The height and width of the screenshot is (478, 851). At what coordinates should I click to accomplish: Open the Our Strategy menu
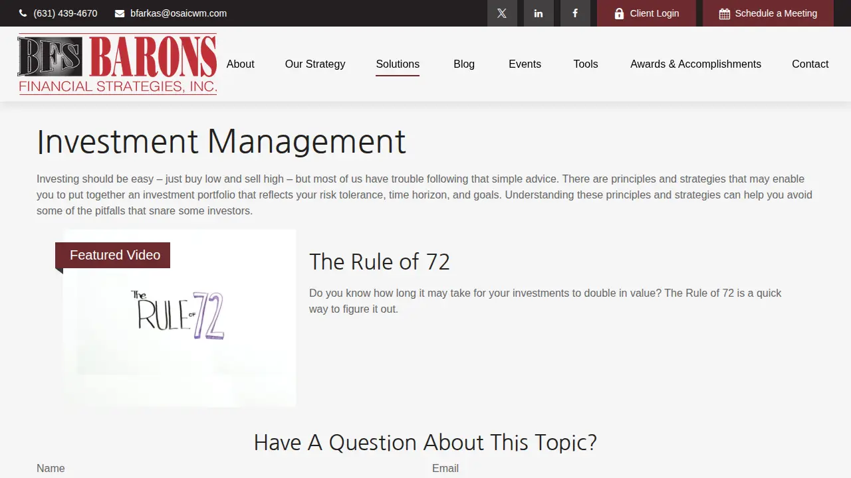click(x=315, y=64)
